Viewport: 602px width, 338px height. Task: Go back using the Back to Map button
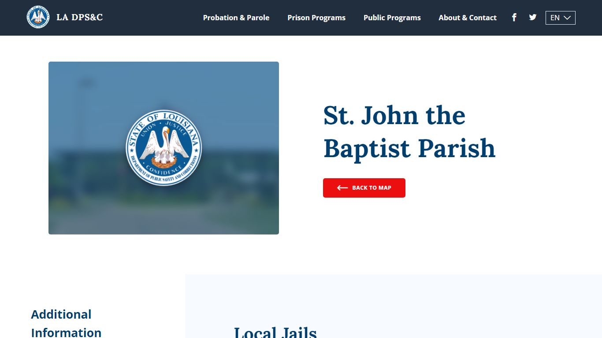(364, 188)
